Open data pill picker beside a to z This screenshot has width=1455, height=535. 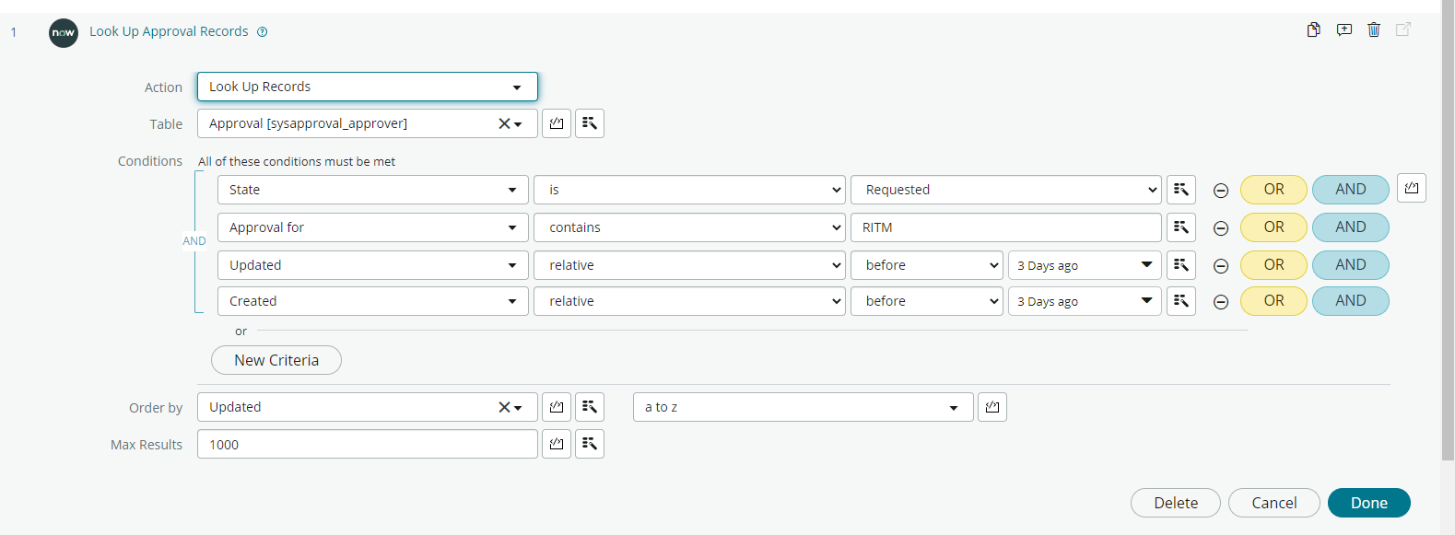coord(992,407)
